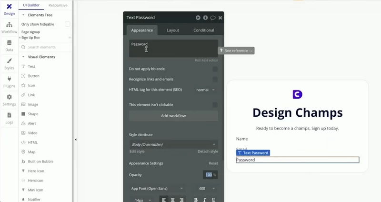Tick 'This element isn't clickable' checkbox
This screenshot has height=202, width=381.
tap(215, 105)
